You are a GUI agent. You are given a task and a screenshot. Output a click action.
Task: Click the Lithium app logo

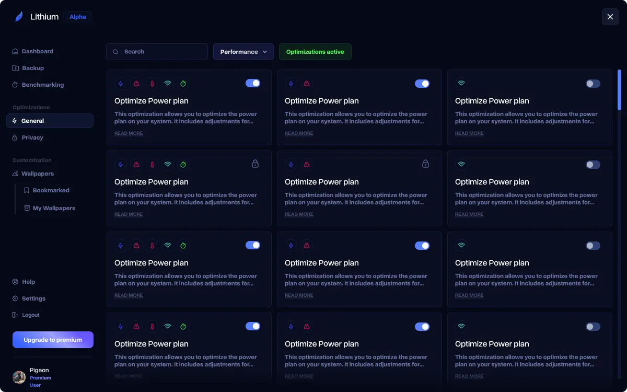[x=19, y=16]
